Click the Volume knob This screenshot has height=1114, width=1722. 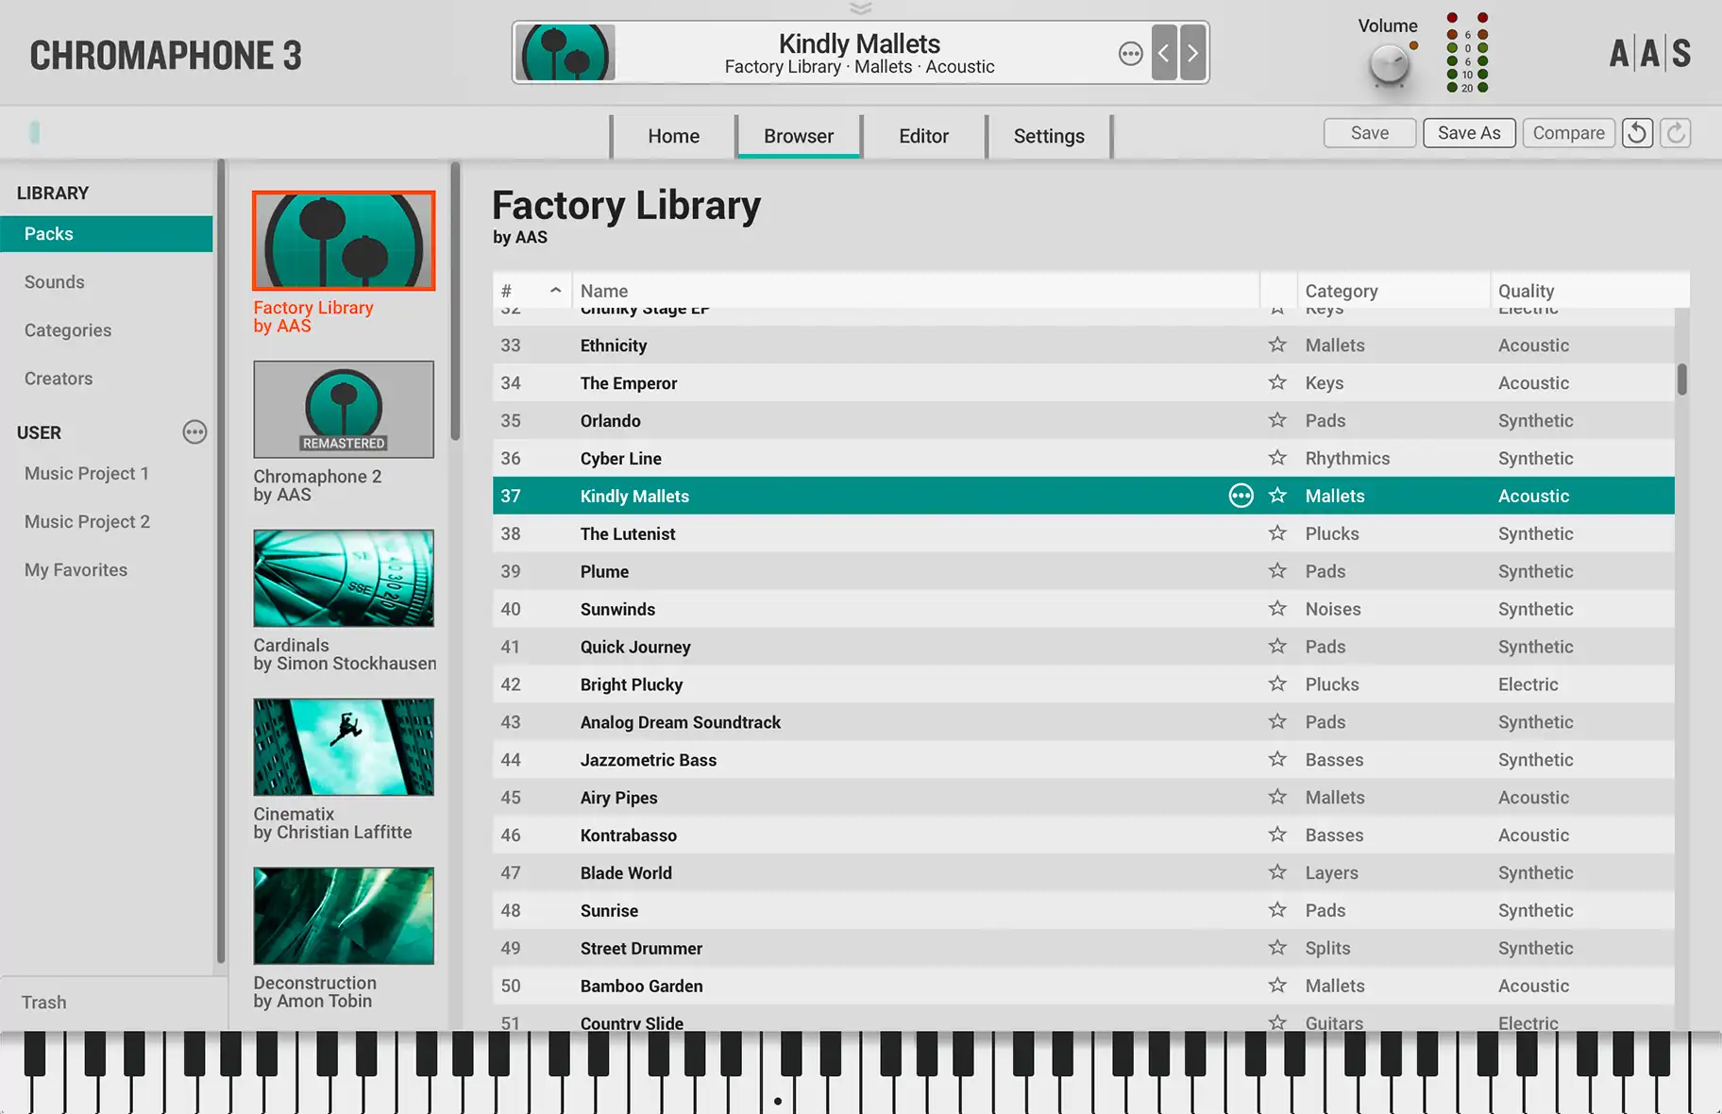tap(1389, 65)
